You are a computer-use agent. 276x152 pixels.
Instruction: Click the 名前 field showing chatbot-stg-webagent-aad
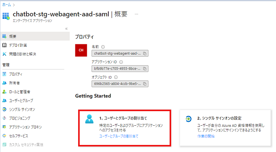[120, 53]
